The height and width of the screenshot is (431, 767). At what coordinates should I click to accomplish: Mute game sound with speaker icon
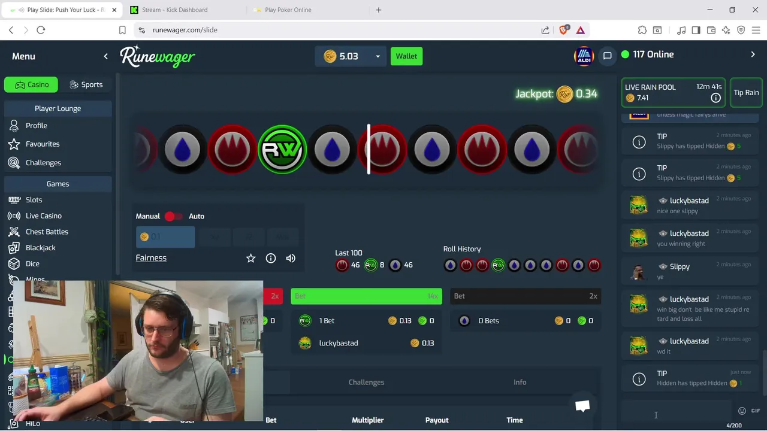point(291,258)
